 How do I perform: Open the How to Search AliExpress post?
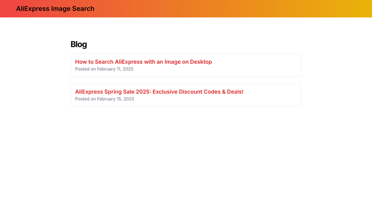coord(143,61)
